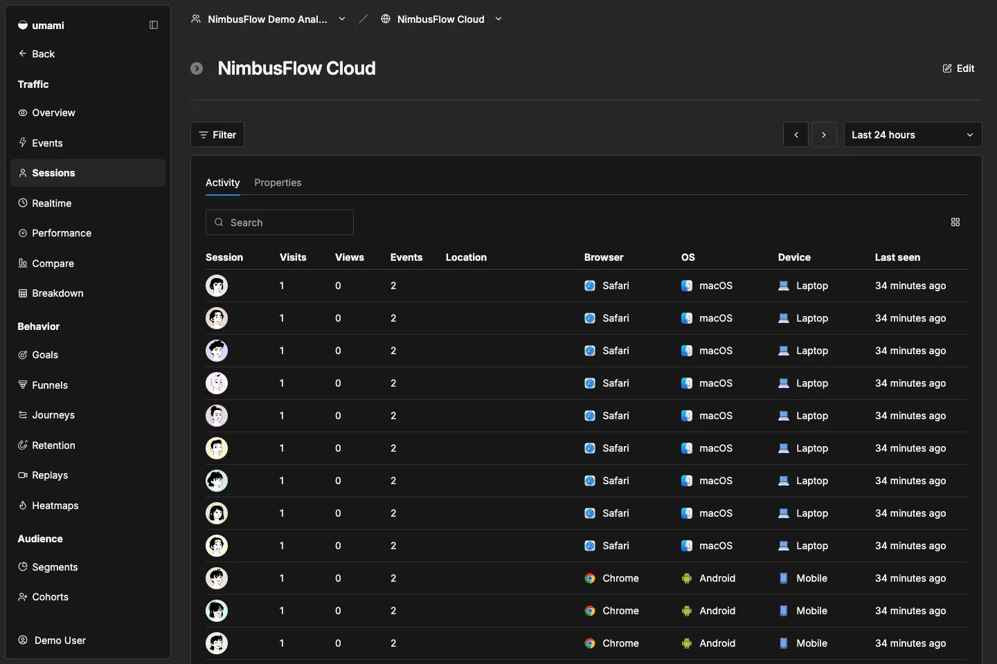Select Sessions in the sidebar
The image size is (997, 664).
click(x=88, y=173)
